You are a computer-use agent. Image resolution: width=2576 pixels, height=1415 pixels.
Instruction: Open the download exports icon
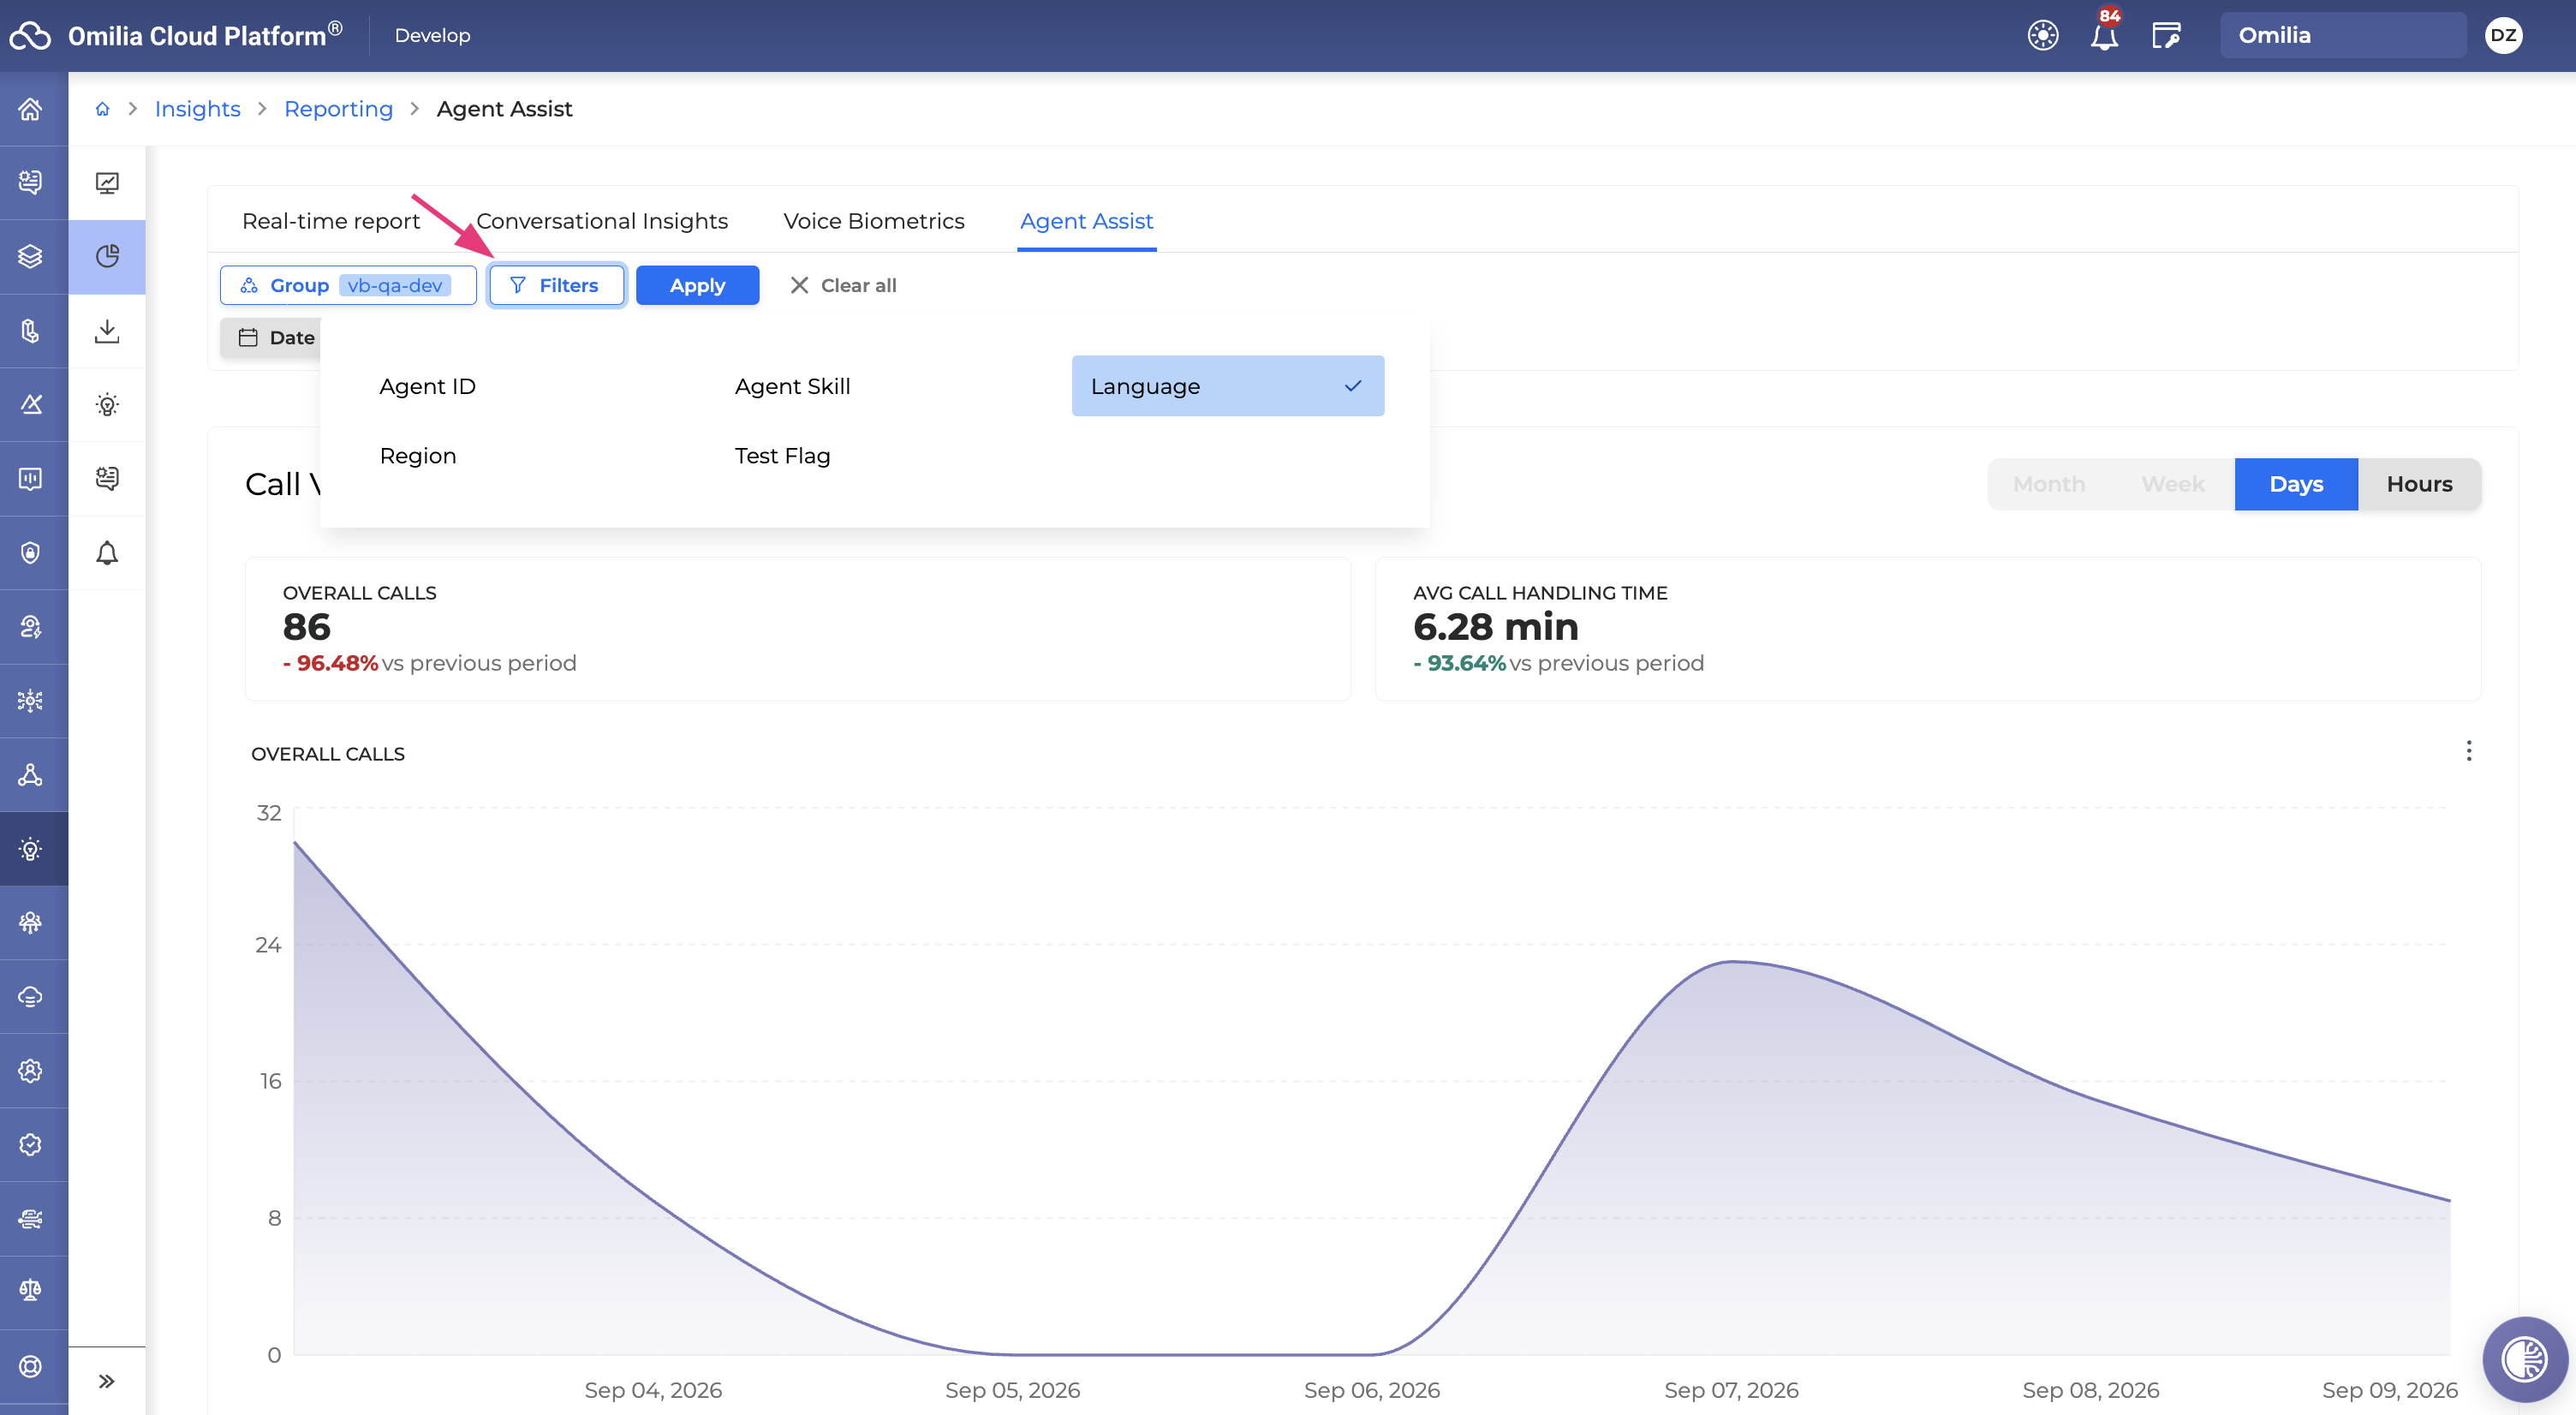click(x=107, y=331)
